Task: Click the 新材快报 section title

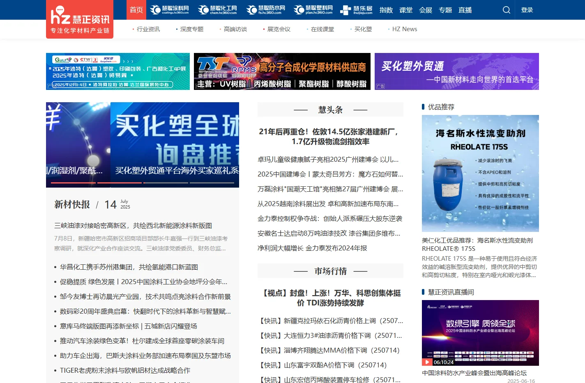Action: [x=72, y=204]
